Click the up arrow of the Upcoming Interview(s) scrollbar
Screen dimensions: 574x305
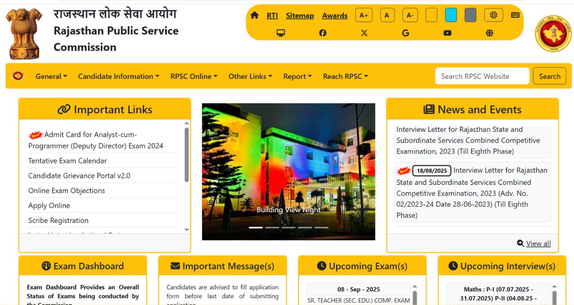[554, 286]
